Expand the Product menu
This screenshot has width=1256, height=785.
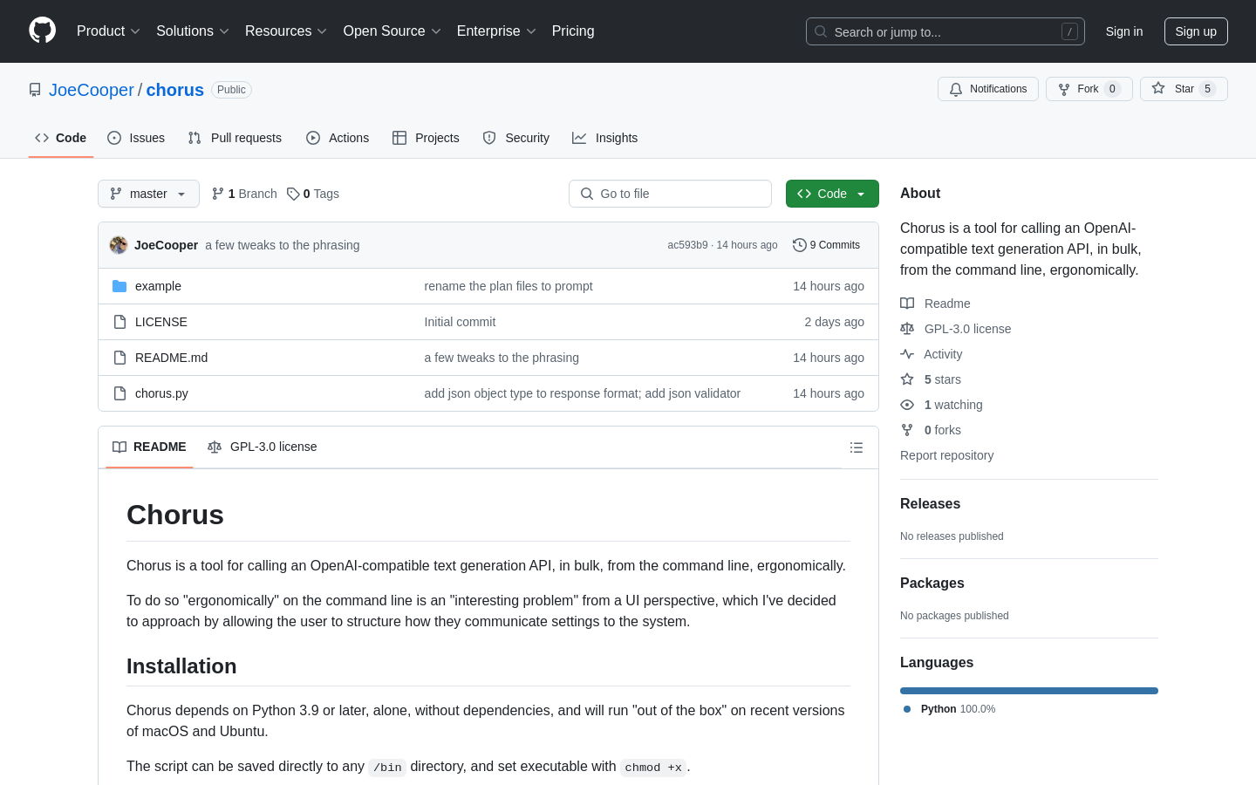pos(108,31)
